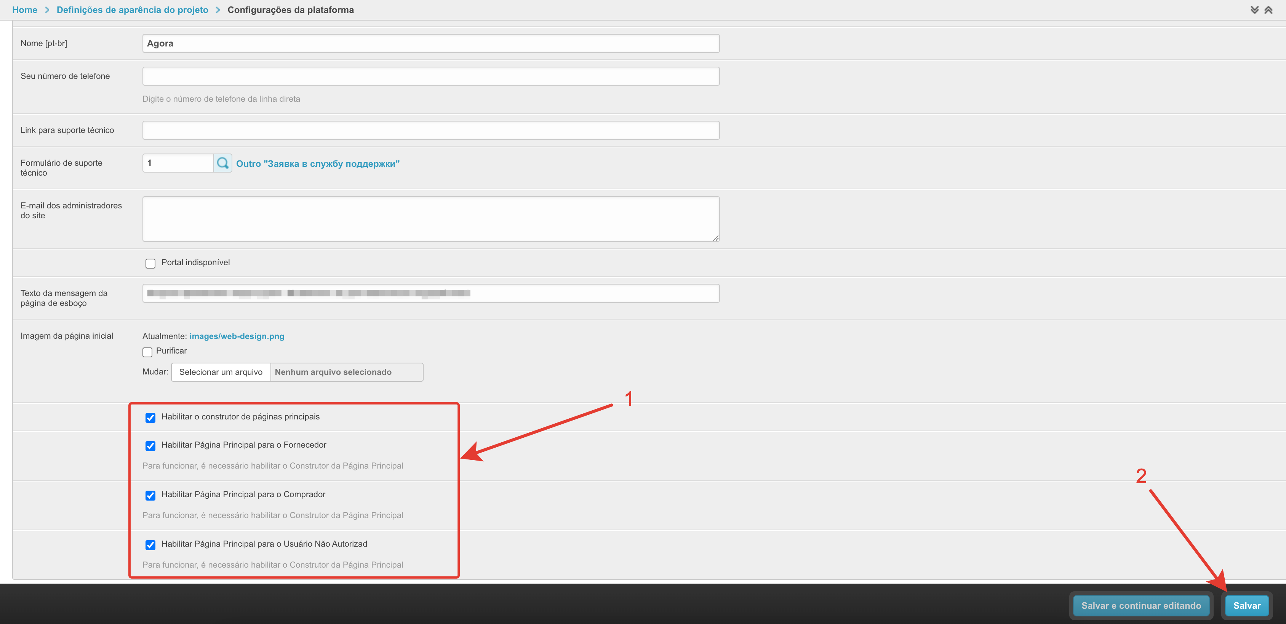
Task: Click the E-mail dos administradores textarea
Action: 430,219
